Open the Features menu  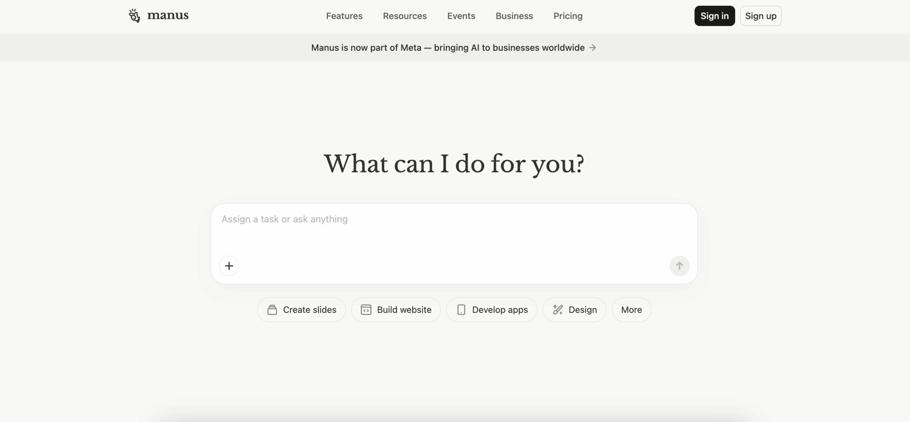click(344, 16)
